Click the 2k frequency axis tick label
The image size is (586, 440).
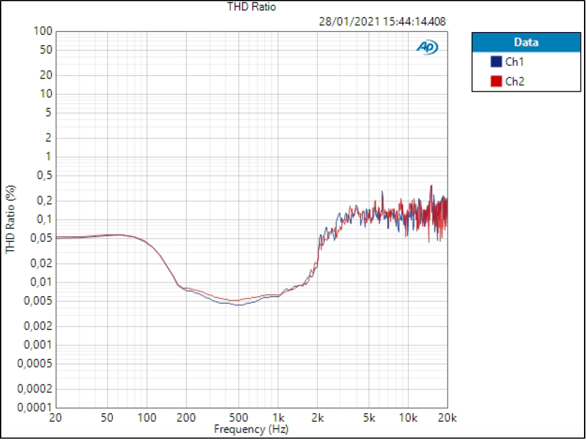pyautogui.click(x=318, y=418)
